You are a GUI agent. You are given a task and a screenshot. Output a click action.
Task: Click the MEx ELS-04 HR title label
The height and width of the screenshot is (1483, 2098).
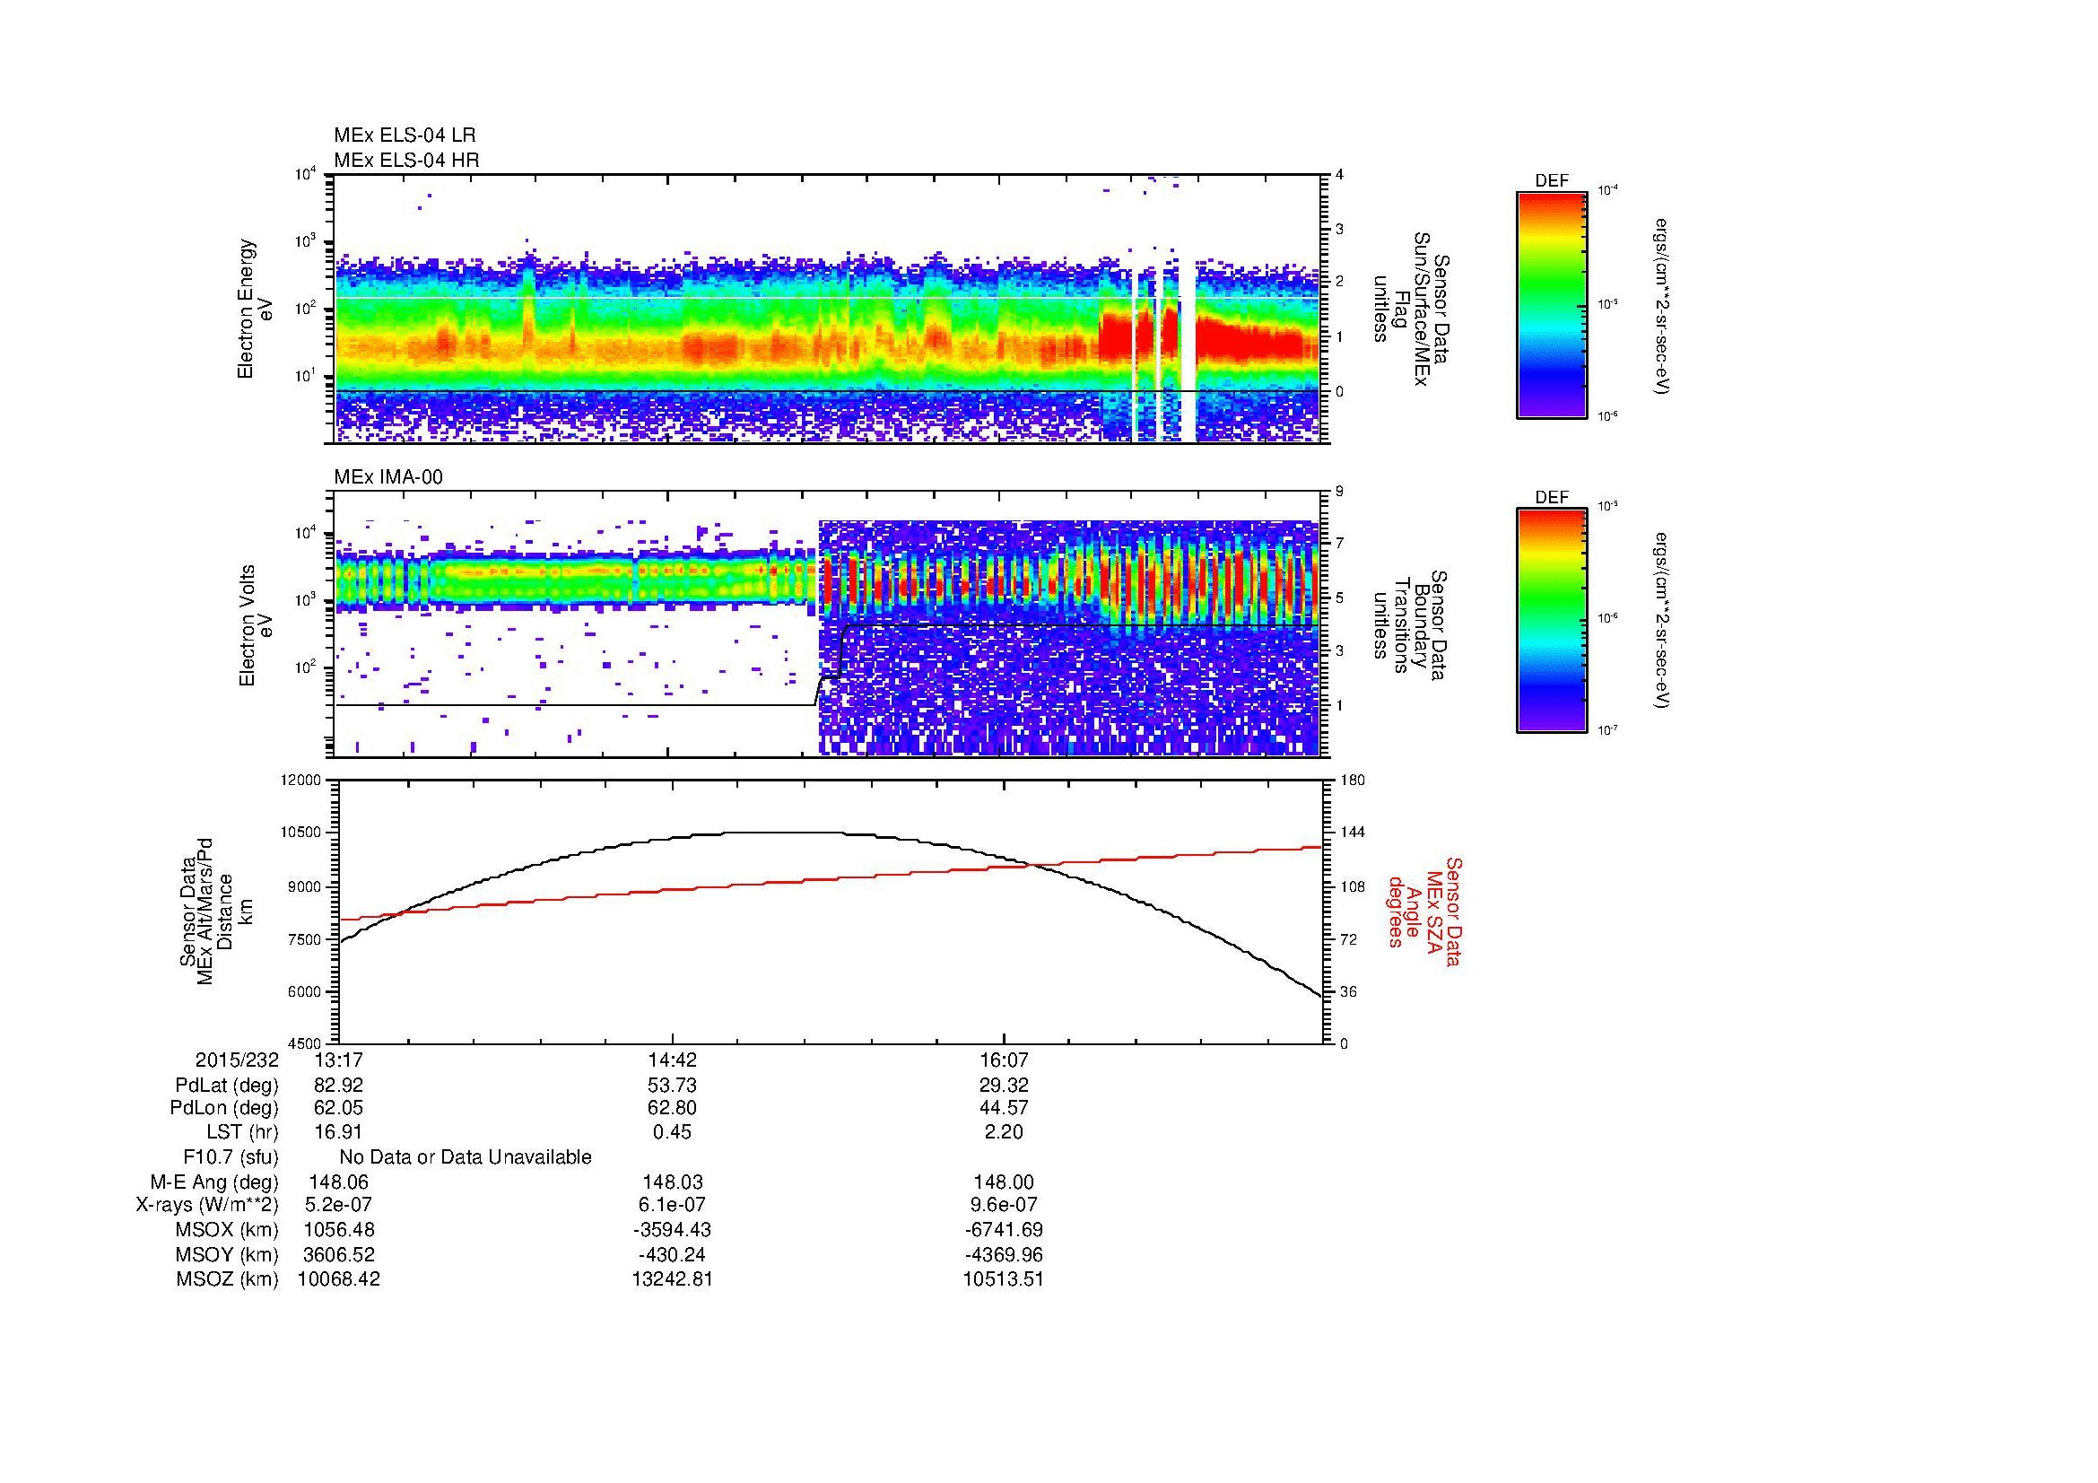pos(406,160)
